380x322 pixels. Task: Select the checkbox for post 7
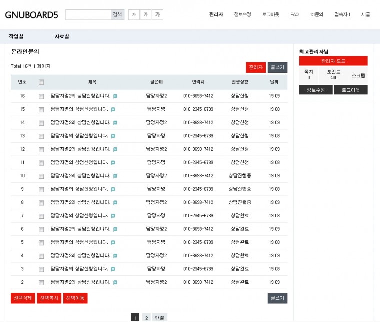coord(41,216)
